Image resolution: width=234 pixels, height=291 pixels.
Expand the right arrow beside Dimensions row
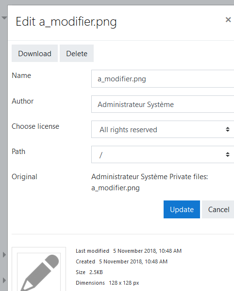[4, 280]
